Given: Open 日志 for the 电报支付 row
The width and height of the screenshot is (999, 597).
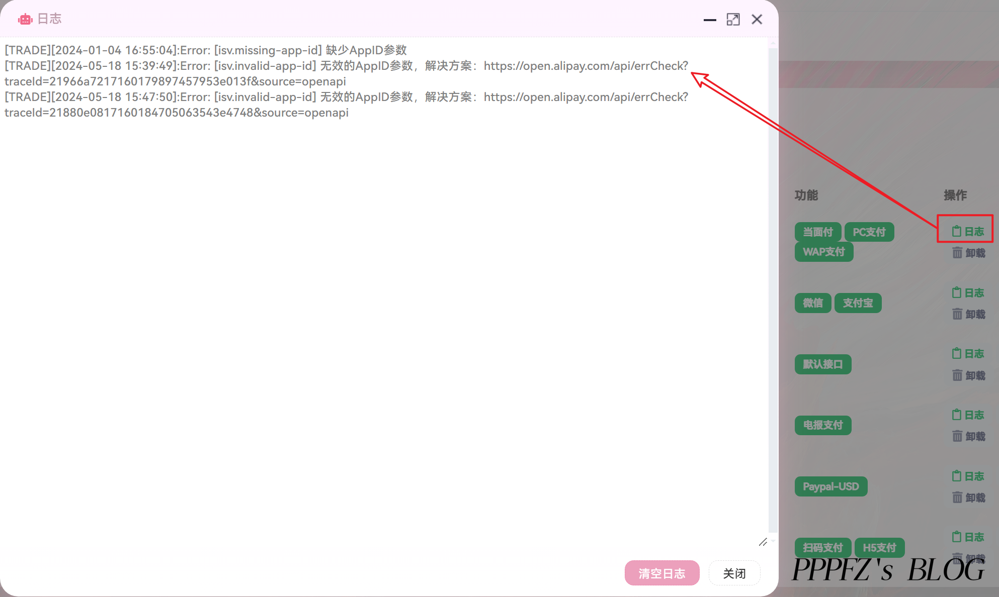Looking at the screenshot, I should 968,415.
